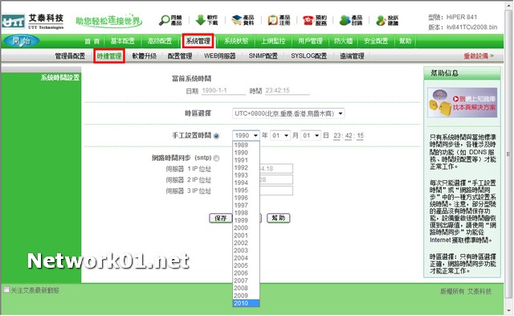514x316 pixels.
Task: Choose 2010 in the year list
Action: tap(247, 303)
